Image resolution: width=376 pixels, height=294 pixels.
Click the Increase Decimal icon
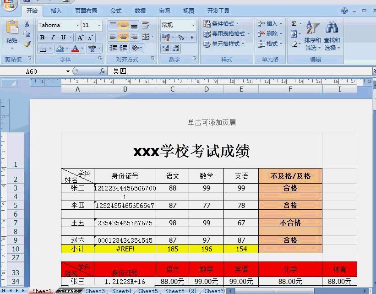(x=165, y=48)
